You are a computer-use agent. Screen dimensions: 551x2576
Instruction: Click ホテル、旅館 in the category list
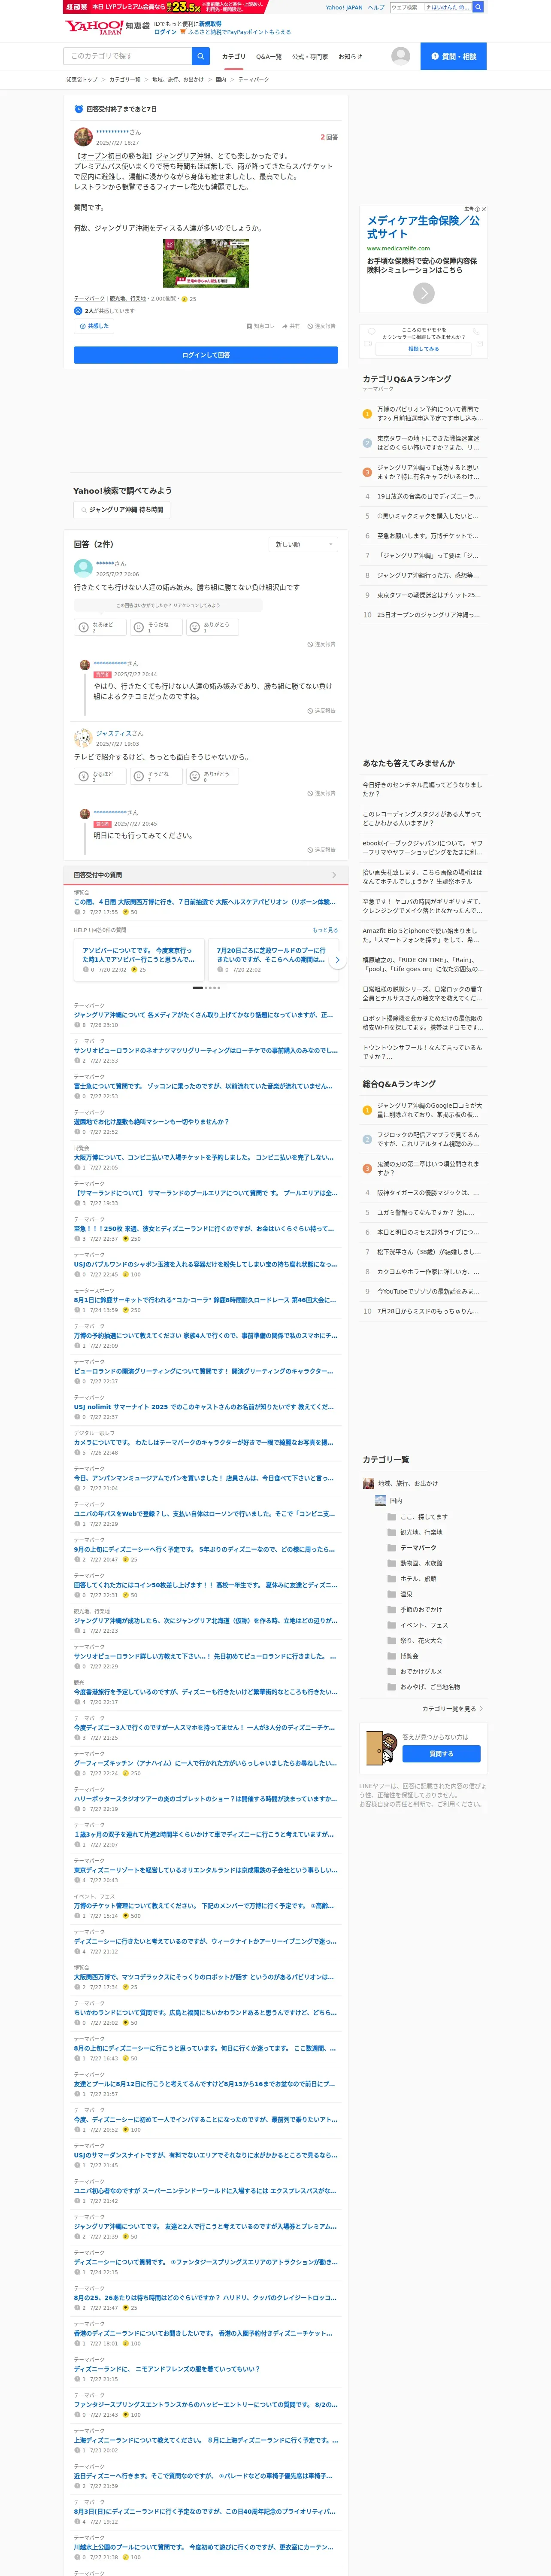pos(418,1579)
